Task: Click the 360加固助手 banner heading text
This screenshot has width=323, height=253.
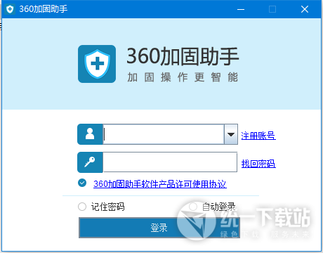Action: [183, 56]
